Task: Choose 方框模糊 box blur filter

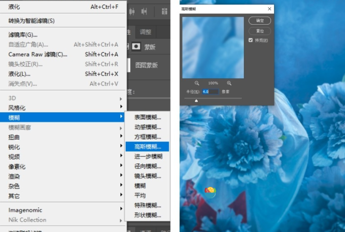Action: 147,137
